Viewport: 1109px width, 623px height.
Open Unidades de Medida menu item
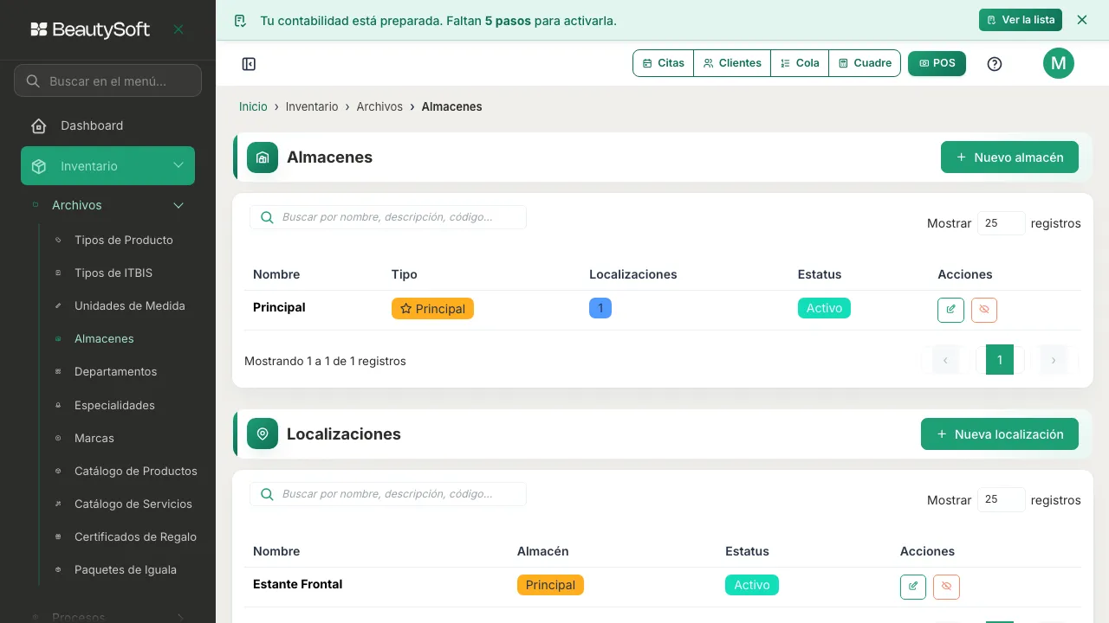coord(130,305)
